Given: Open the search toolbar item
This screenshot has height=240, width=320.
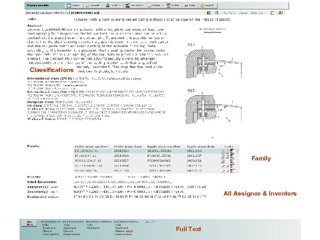Looking at the screenshot, I should pos(92,5).
